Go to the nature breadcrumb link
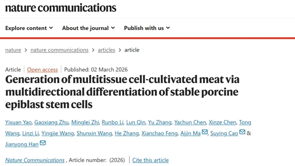Image resolution: width=295 pixels, height=166 pixels. 13,50
